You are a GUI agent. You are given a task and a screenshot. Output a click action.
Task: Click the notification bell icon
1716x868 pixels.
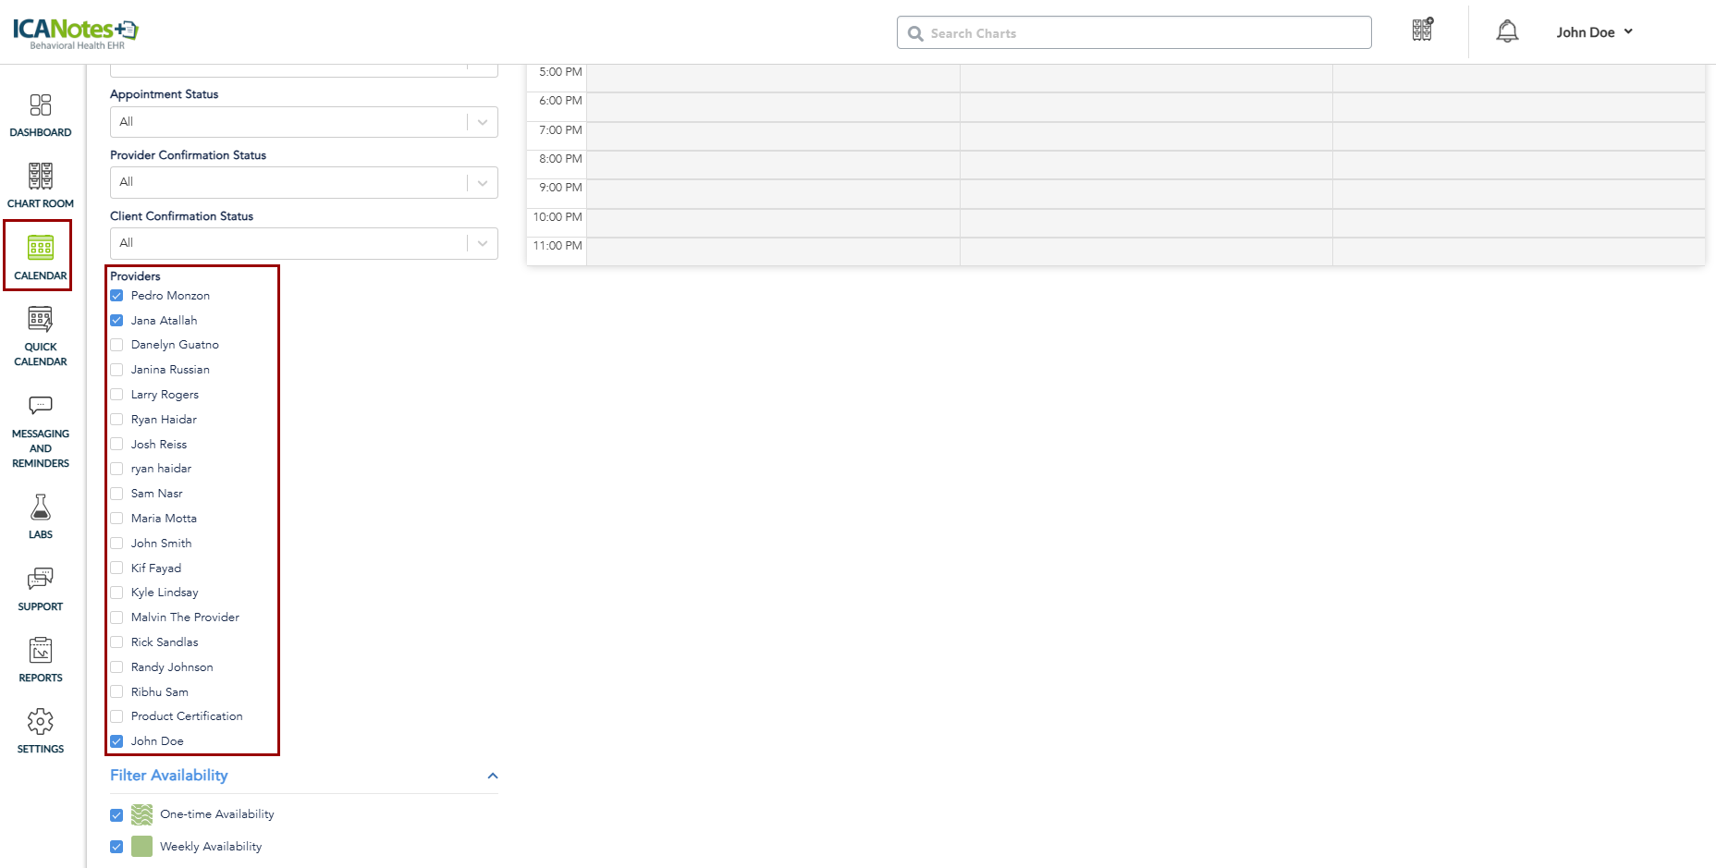coord(1507,32)
